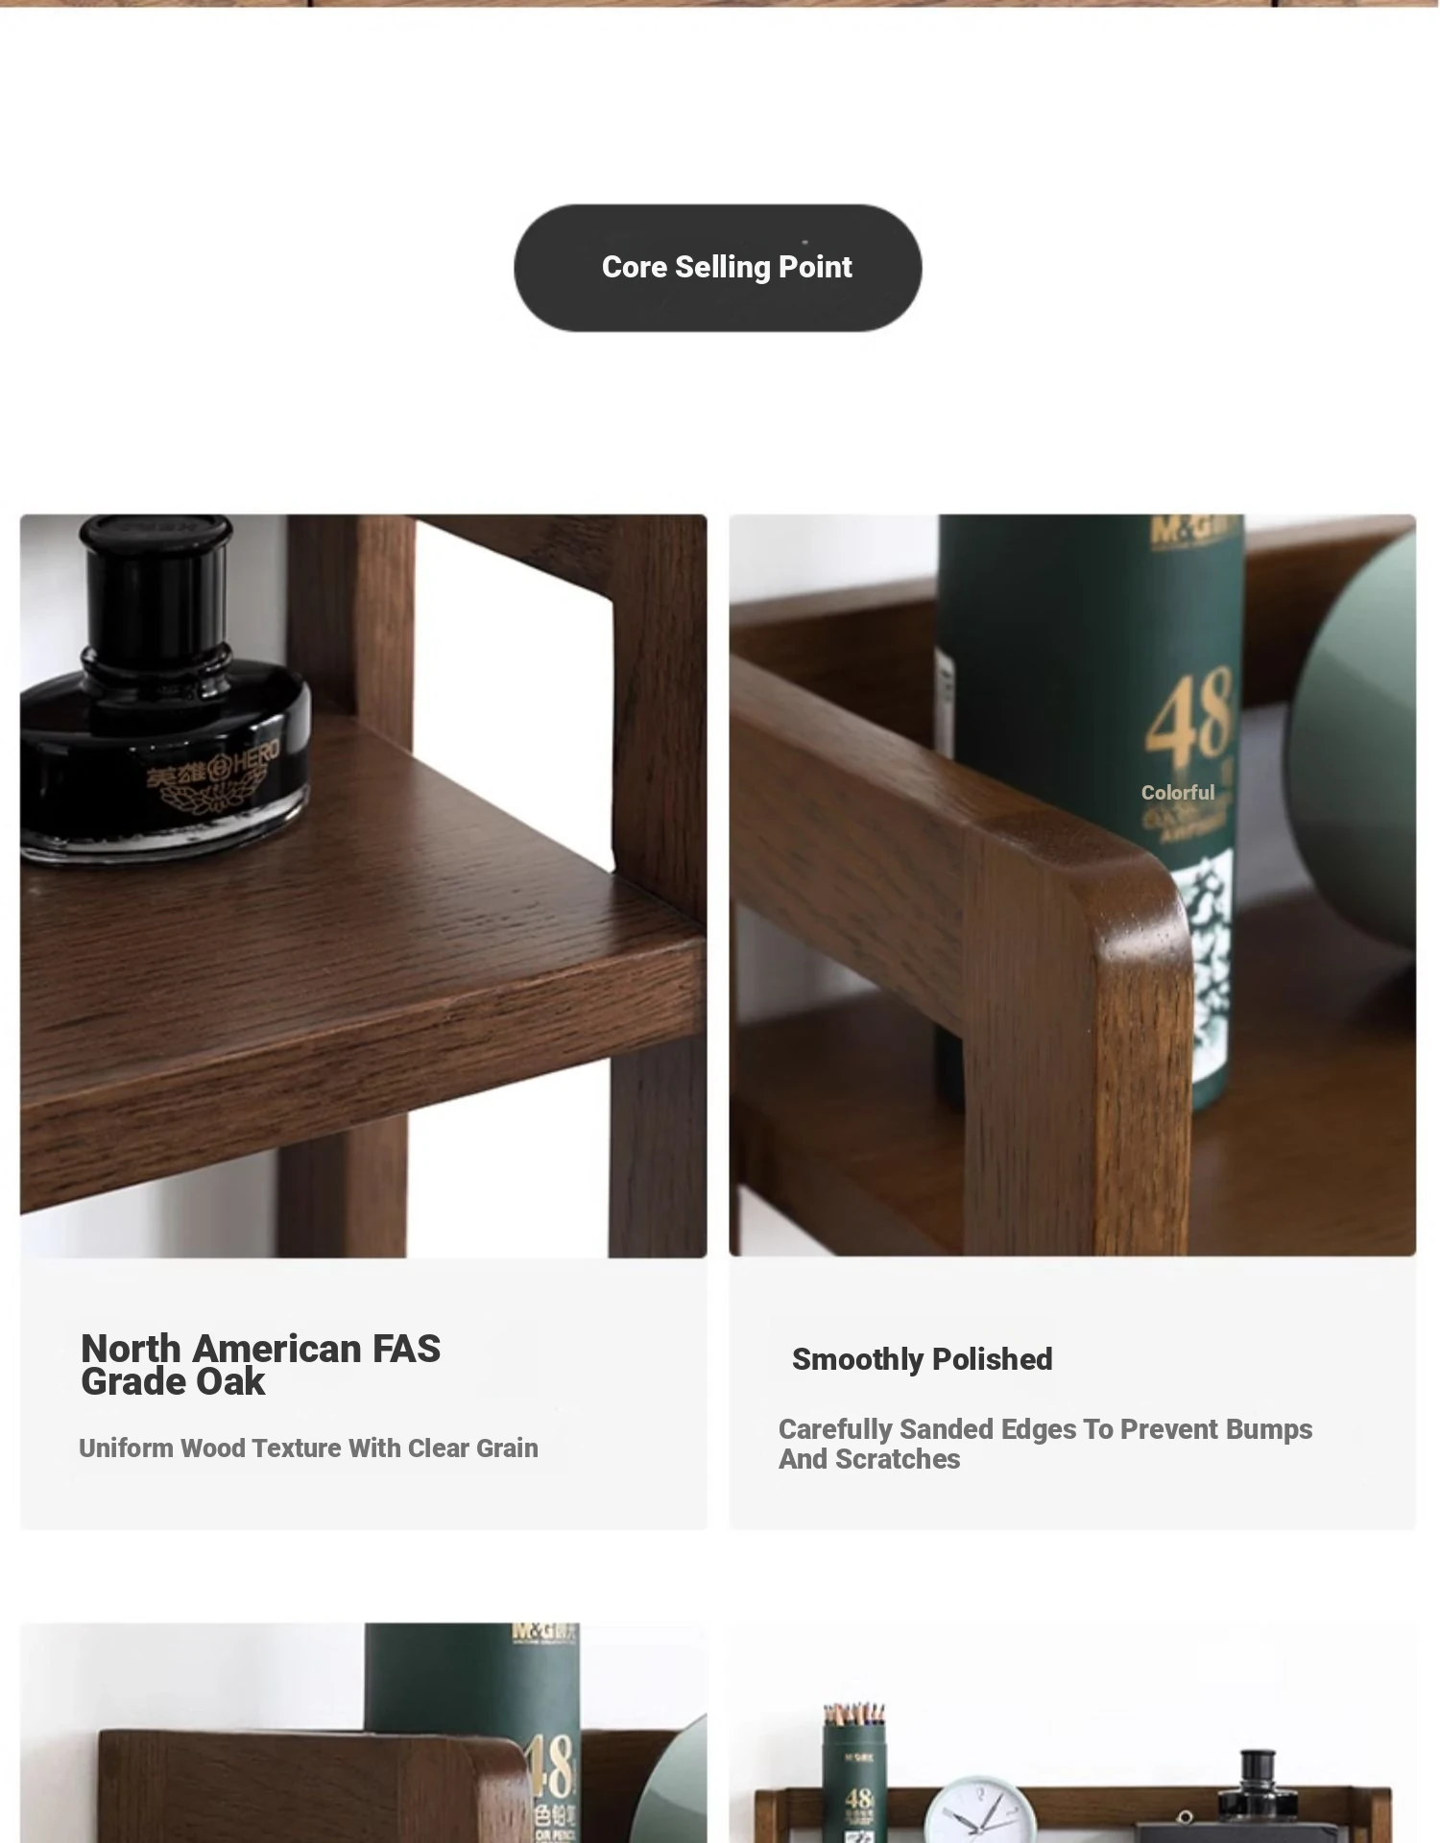Open the bottom-right desk shelf clock photo
1440x1843 pixels.
(1072, 1733)
